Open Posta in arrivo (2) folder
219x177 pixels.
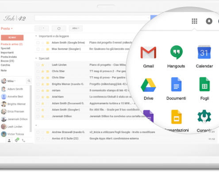[12, 44]
